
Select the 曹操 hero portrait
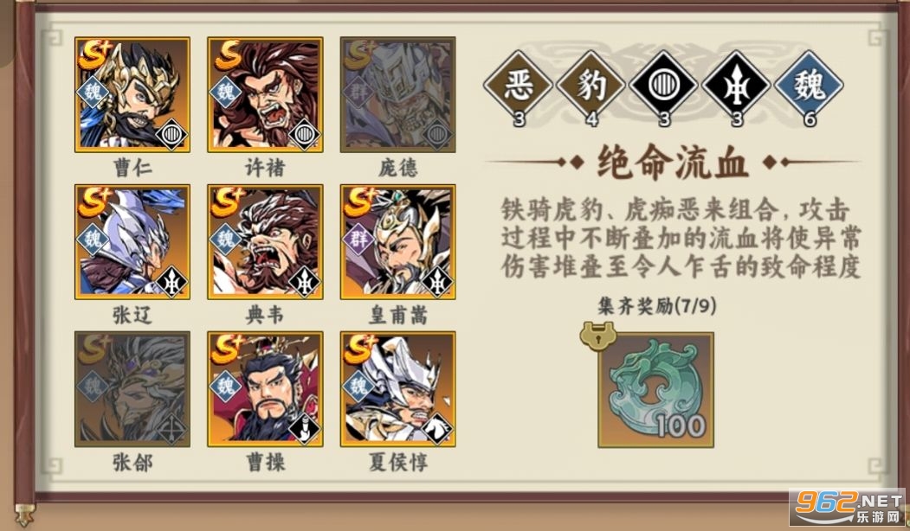265,389
